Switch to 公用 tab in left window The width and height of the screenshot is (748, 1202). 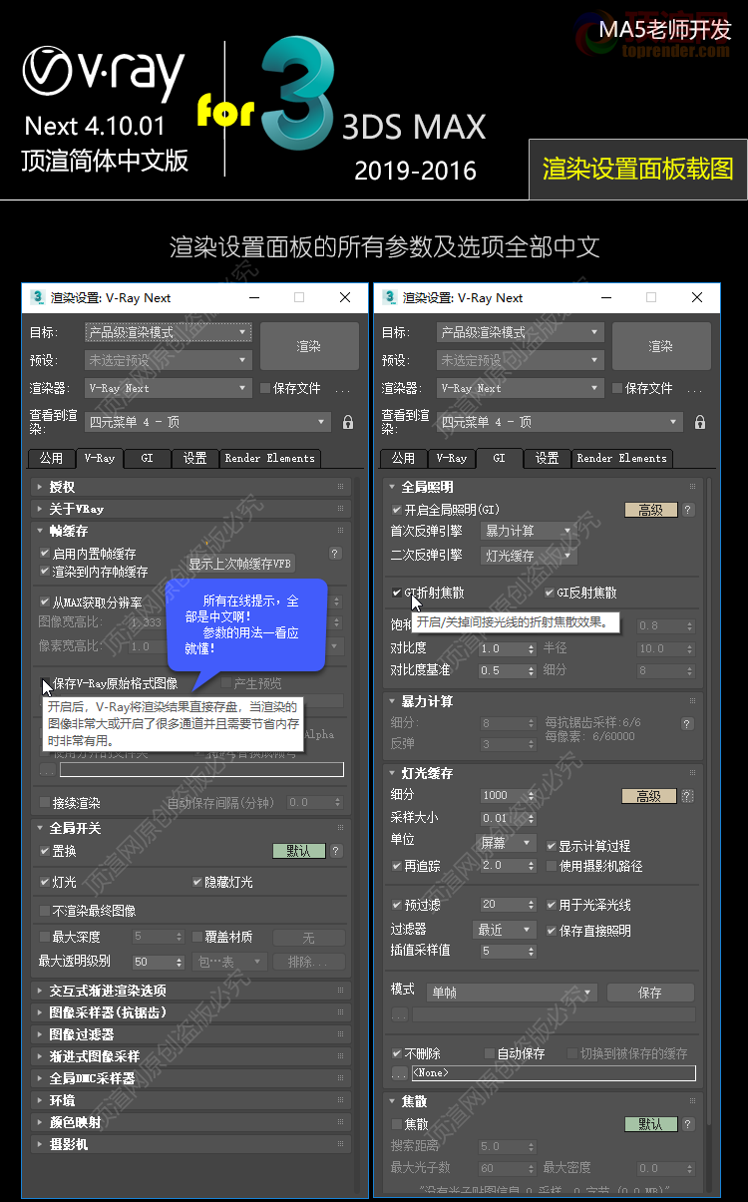[x=51, y=458]
